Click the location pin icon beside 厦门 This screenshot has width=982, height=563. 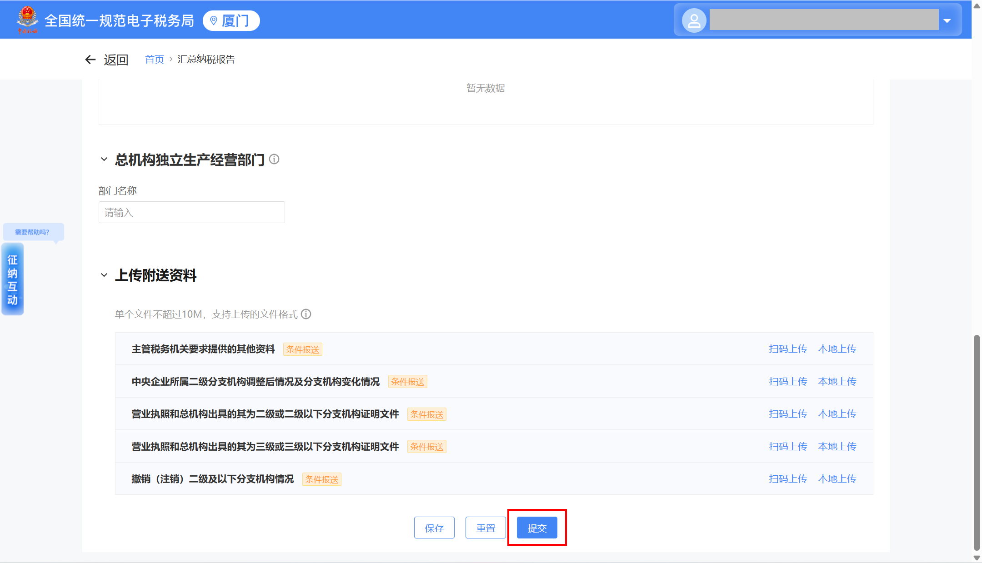(x=213, y=20)
